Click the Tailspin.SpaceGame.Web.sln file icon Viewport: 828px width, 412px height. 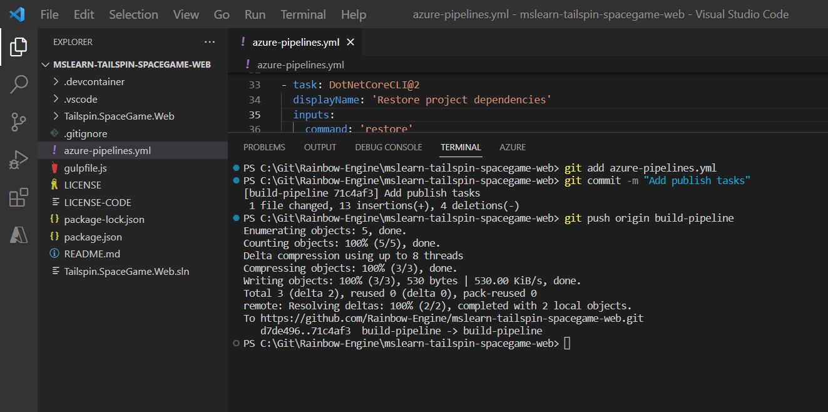coord(54,272)
